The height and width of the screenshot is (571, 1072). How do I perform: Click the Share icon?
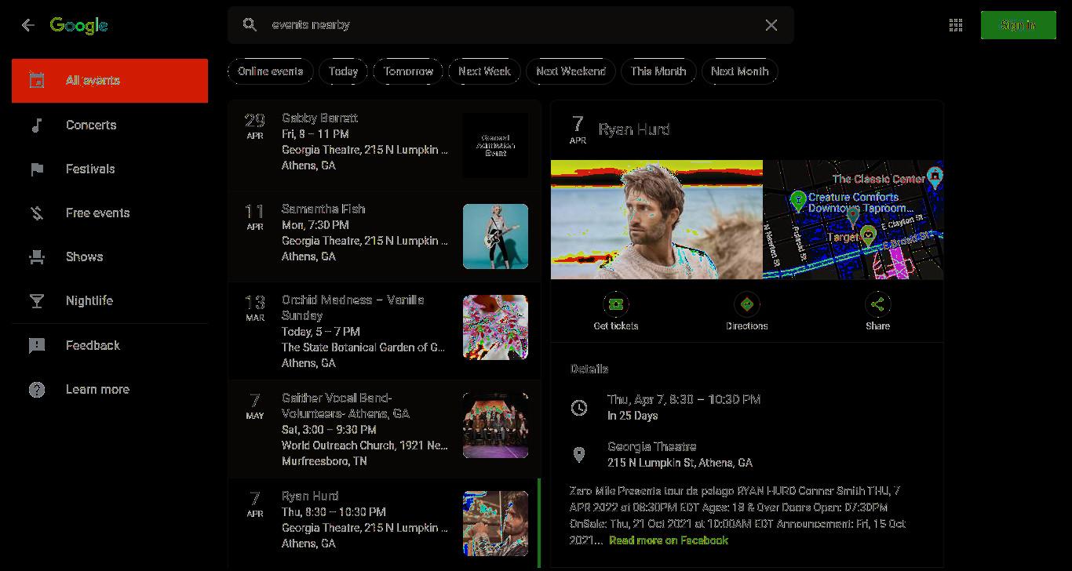(x=877, y=304)
